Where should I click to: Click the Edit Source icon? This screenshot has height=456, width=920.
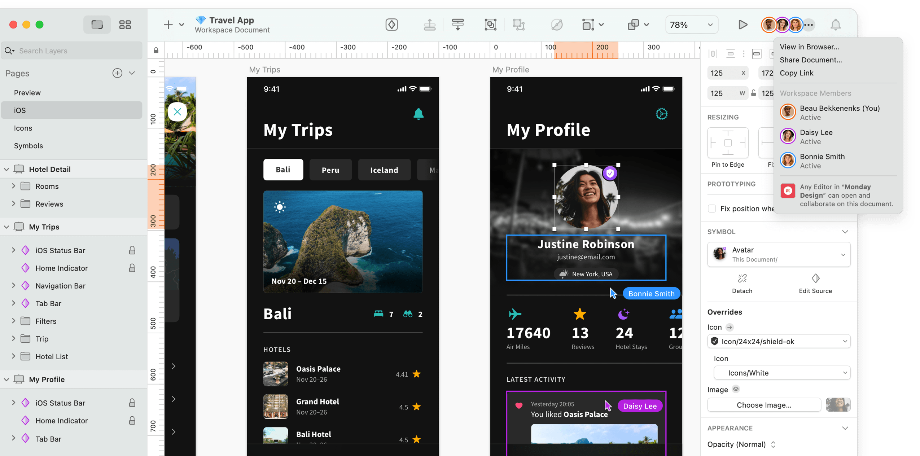(815, 279)
